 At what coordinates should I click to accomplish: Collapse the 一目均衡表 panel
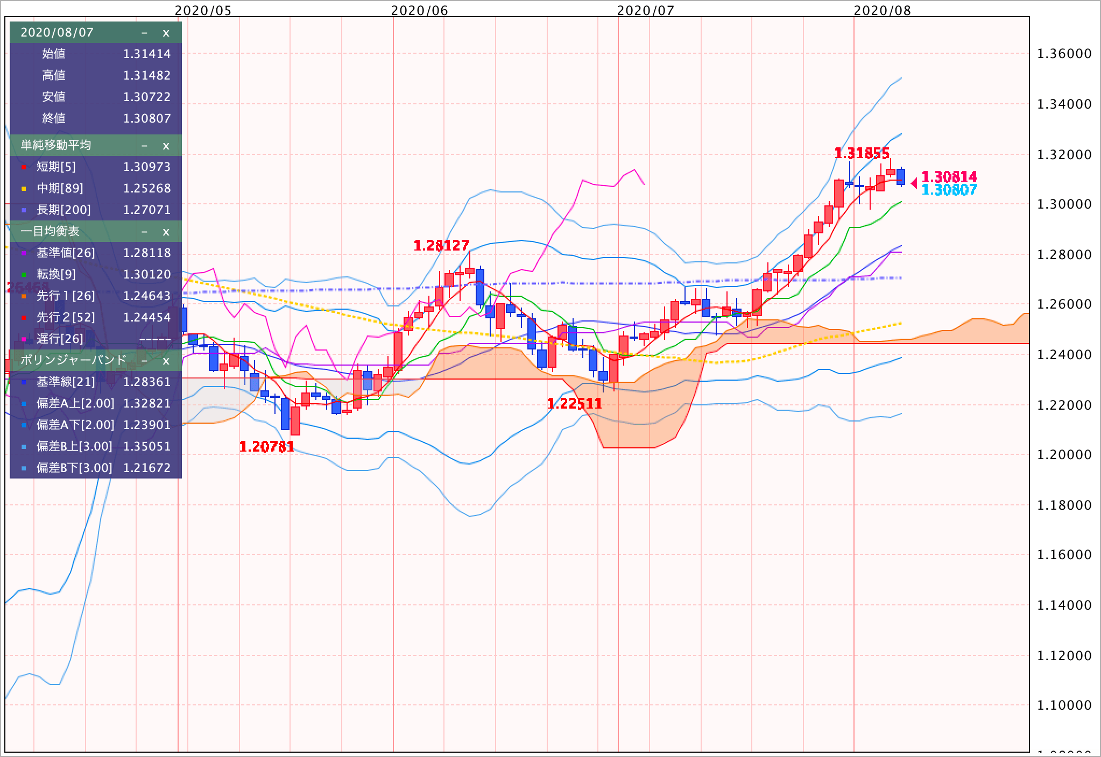coord(144,232)
